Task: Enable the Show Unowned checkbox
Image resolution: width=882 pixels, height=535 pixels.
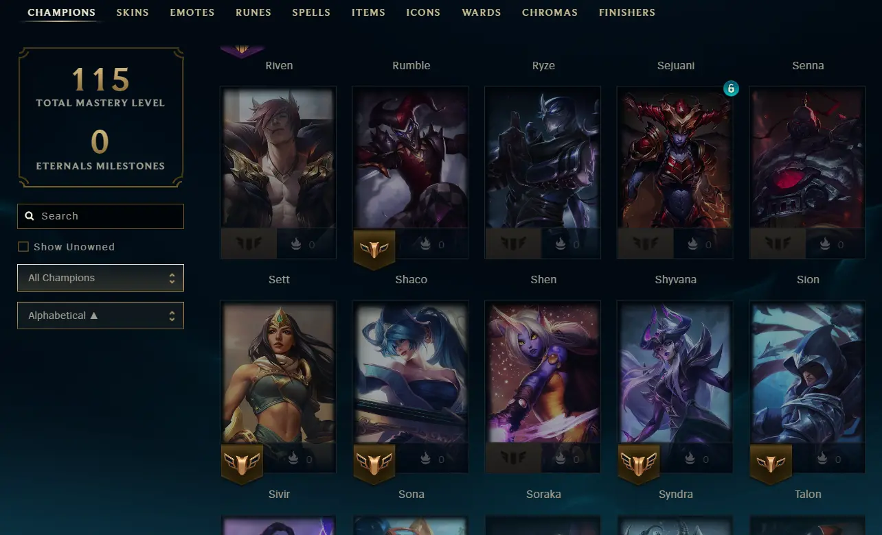Action: (x=23, y=247)
